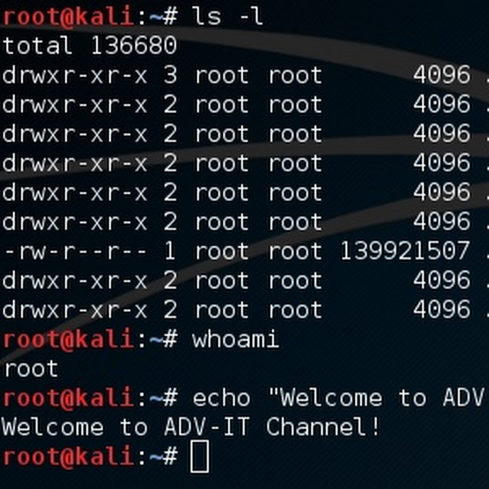Click the hash symbol of the final prompt
The width and height of the screenshot is (489, 489).
coord(170,457)
